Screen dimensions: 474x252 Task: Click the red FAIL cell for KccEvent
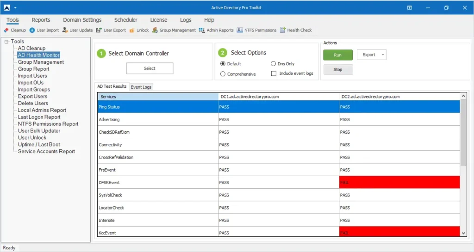(x=399, y=232)
